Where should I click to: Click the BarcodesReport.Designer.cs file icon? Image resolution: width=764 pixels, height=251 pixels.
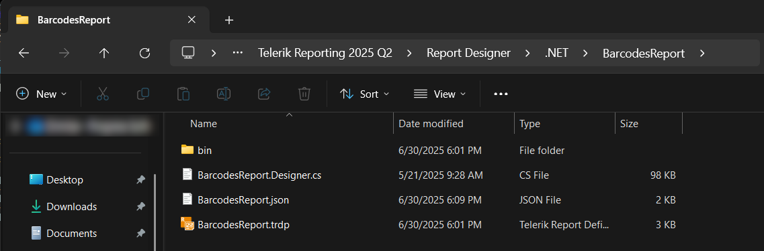tap(187, 174)
